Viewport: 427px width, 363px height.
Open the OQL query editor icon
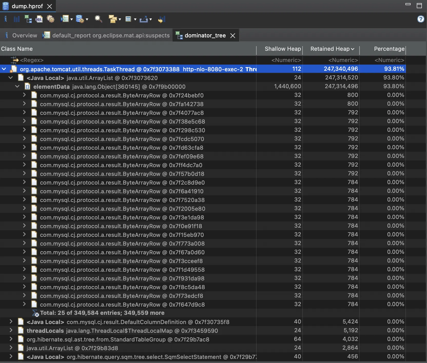pos(39,19)
